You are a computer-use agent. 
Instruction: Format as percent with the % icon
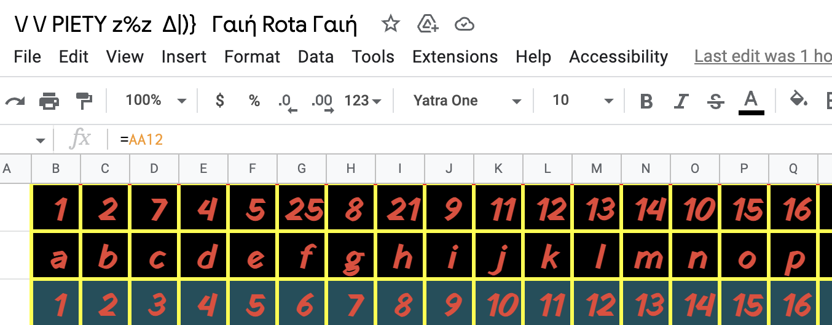pos(254,101)
